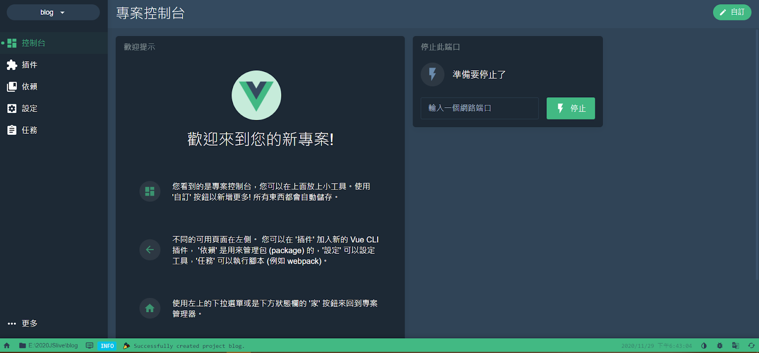Viewport: 759px width, 353px height.
Task: Click the home icon in welcome tips
Action: pyautogui.click(x=150, y=308)
